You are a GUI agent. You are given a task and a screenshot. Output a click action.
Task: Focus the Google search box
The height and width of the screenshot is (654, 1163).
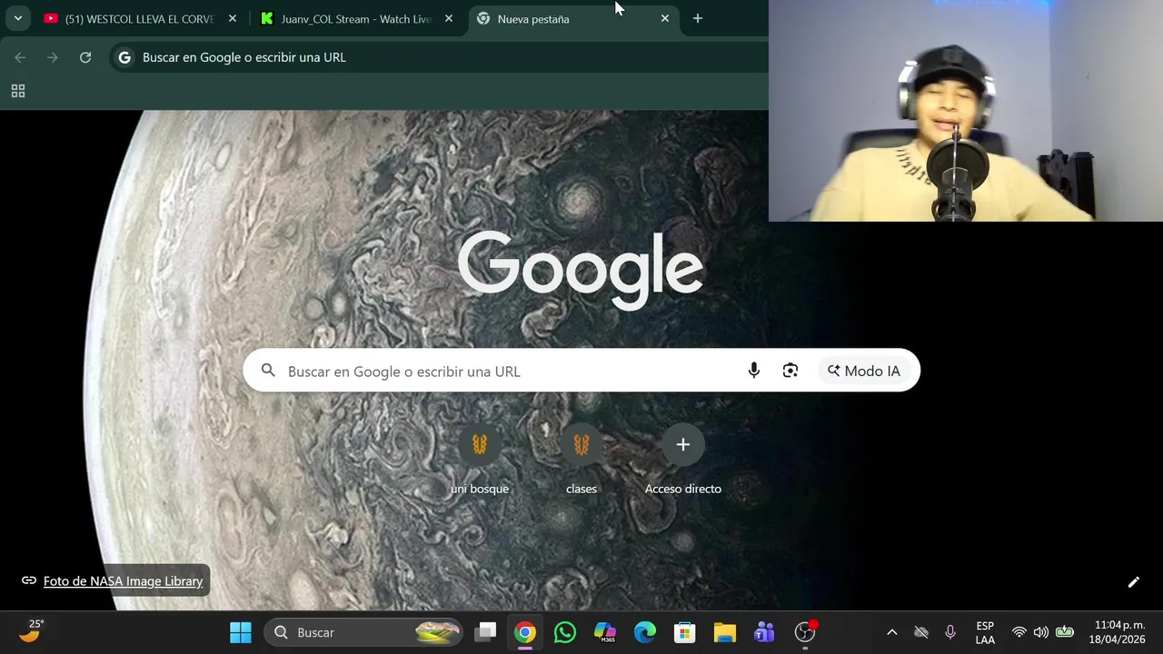(581, 371)
